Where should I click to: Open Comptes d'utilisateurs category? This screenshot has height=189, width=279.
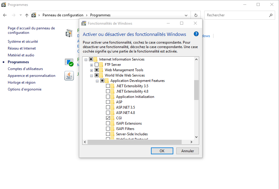click(x=25, y=69)
